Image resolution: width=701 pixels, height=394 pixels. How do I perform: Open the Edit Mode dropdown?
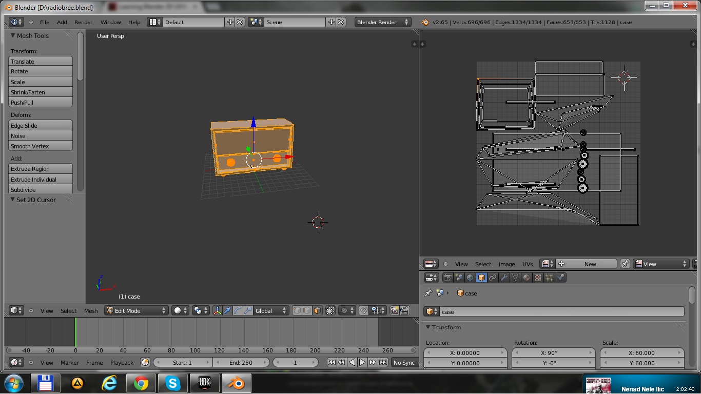[137, 310]
